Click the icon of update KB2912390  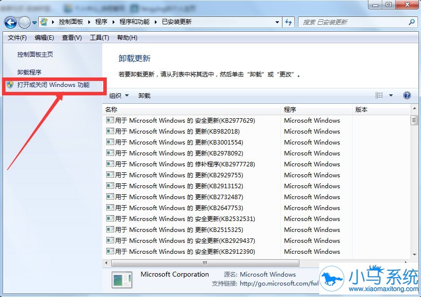click(x=110, y=251)
